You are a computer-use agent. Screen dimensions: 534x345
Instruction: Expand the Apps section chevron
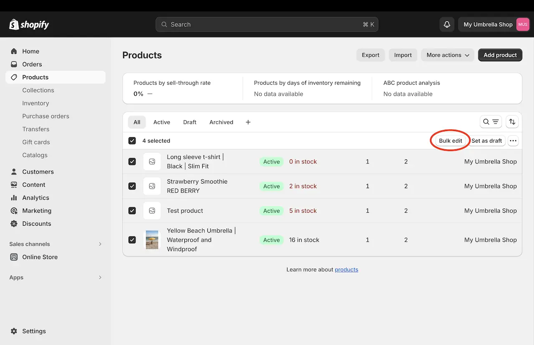click(100, 277)
